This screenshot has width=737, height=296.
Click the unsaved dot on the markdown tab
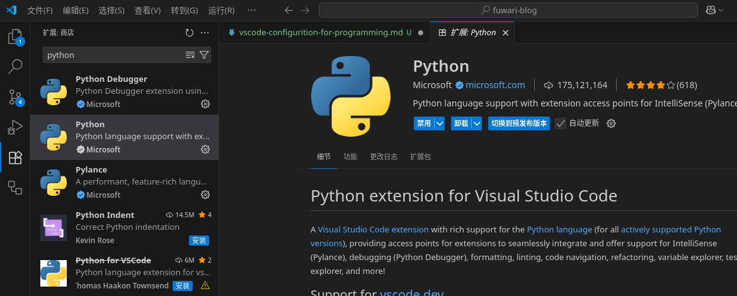point(420,33)
